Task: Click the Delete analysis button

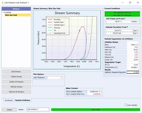Action: [9, 110]
